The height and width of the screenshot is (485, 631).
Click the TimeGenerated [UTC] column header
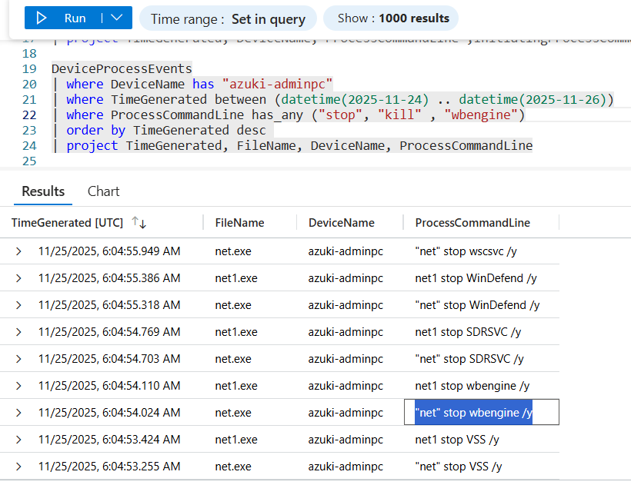(x=67, y=223)
